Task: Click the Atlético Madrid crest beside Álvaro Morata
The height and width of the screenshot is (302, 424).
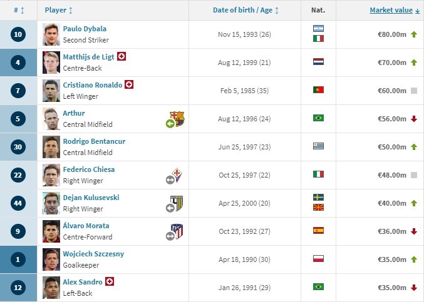Action: (178, 231)
